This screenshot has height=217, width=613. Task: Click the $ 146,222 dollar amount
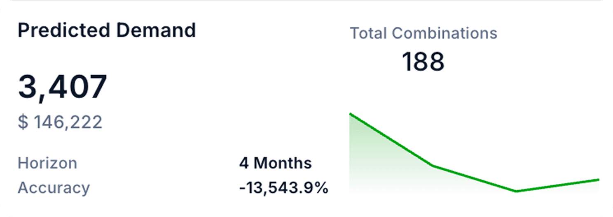point(60,122)
